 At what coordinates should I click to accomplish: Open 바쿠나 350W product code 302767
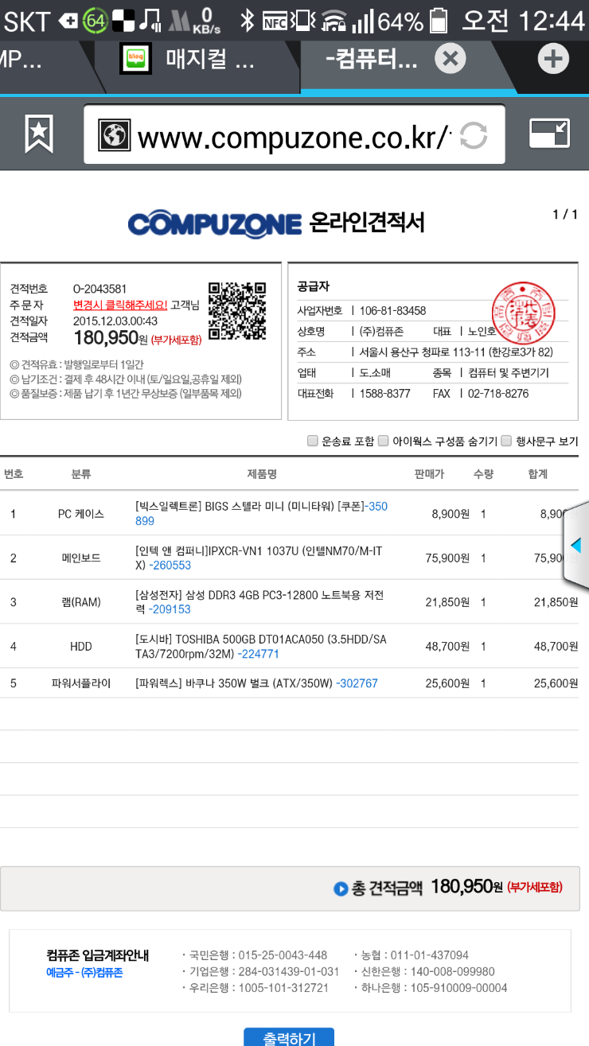357,683
